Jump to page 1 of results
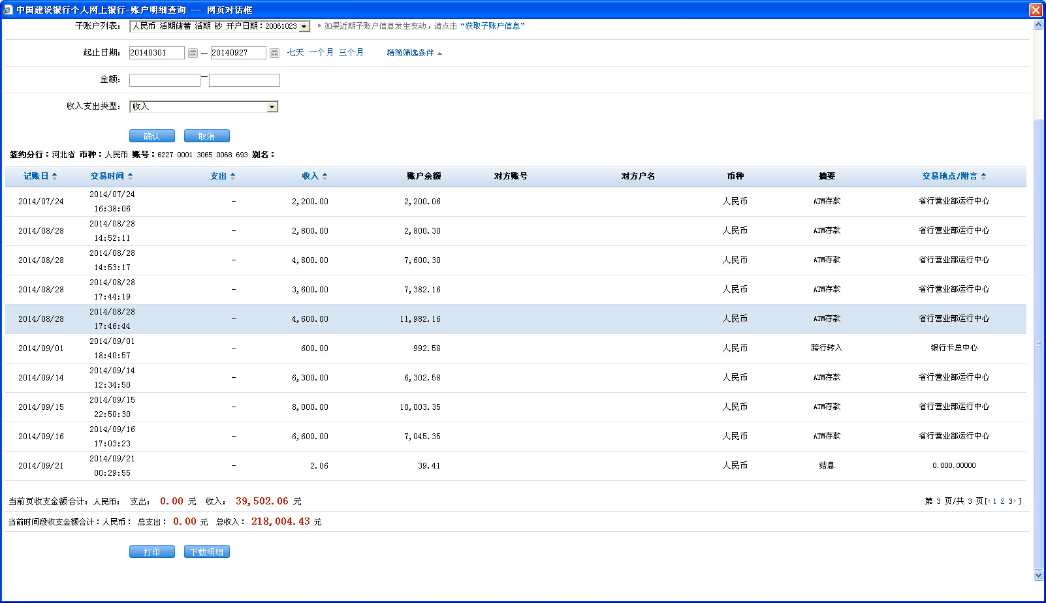Viewport: 1046px width, 603px height. 994,501
